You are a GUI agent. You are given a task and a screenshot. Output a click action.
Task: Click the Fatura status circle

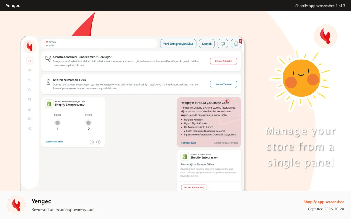pyautogui.click(x=89, y=123)
